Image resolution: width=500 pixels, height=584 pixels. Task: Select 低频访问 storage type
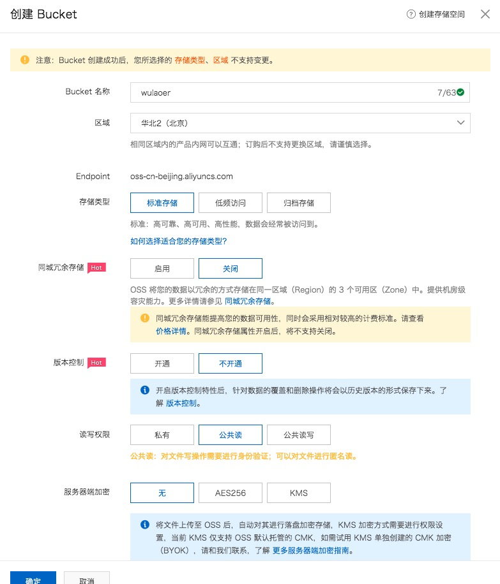(x=230, y=203)
